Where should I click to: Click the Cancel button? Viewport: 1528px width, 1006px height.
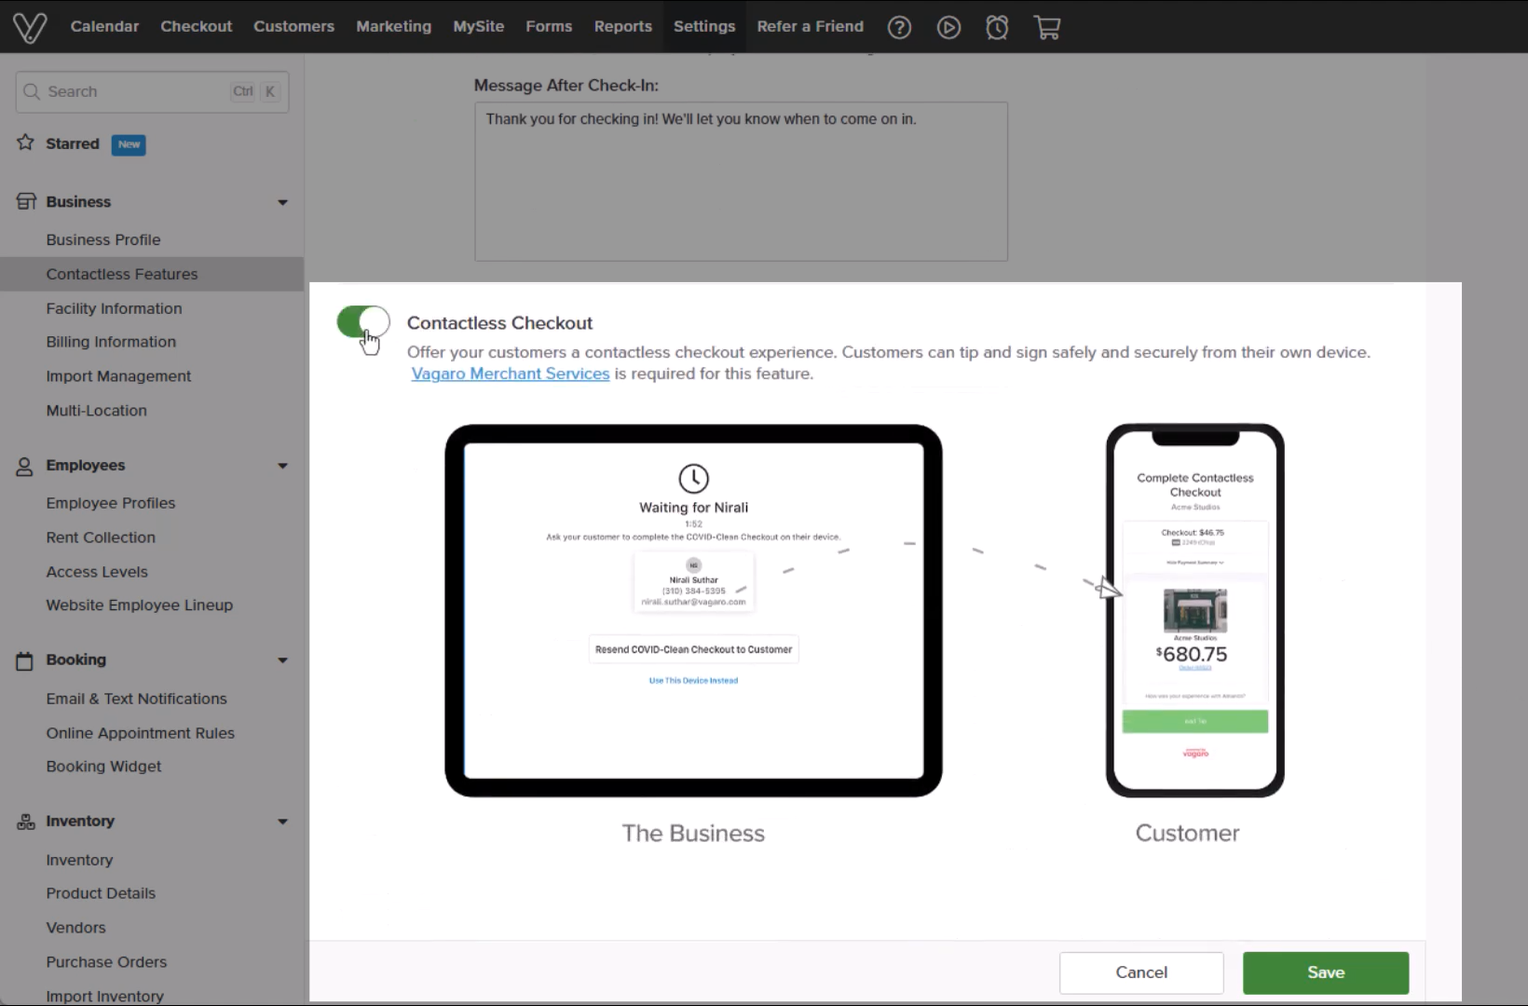tap(1140, 972)
